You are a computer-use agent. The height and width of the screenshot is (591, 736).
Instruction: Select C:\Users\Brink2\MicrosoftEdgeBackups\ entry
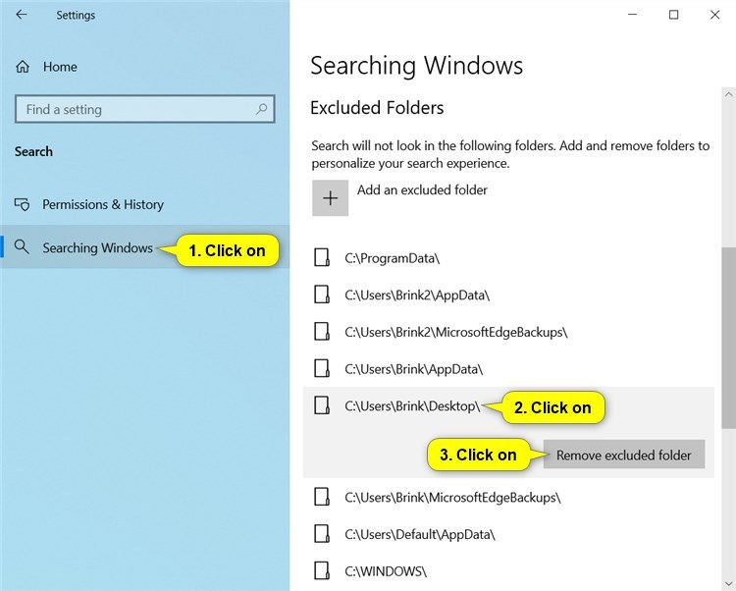pyautogui.click(x=508, y=332)
